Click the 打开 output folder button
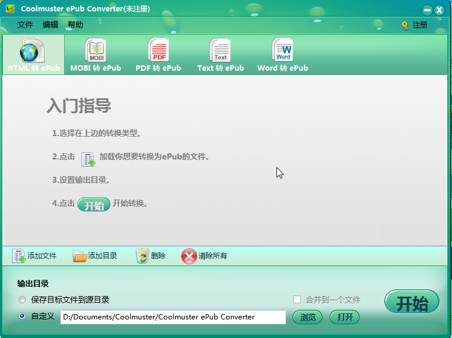Screen dimensions: 452x338 pyautogui.click(x=345, y=317)
